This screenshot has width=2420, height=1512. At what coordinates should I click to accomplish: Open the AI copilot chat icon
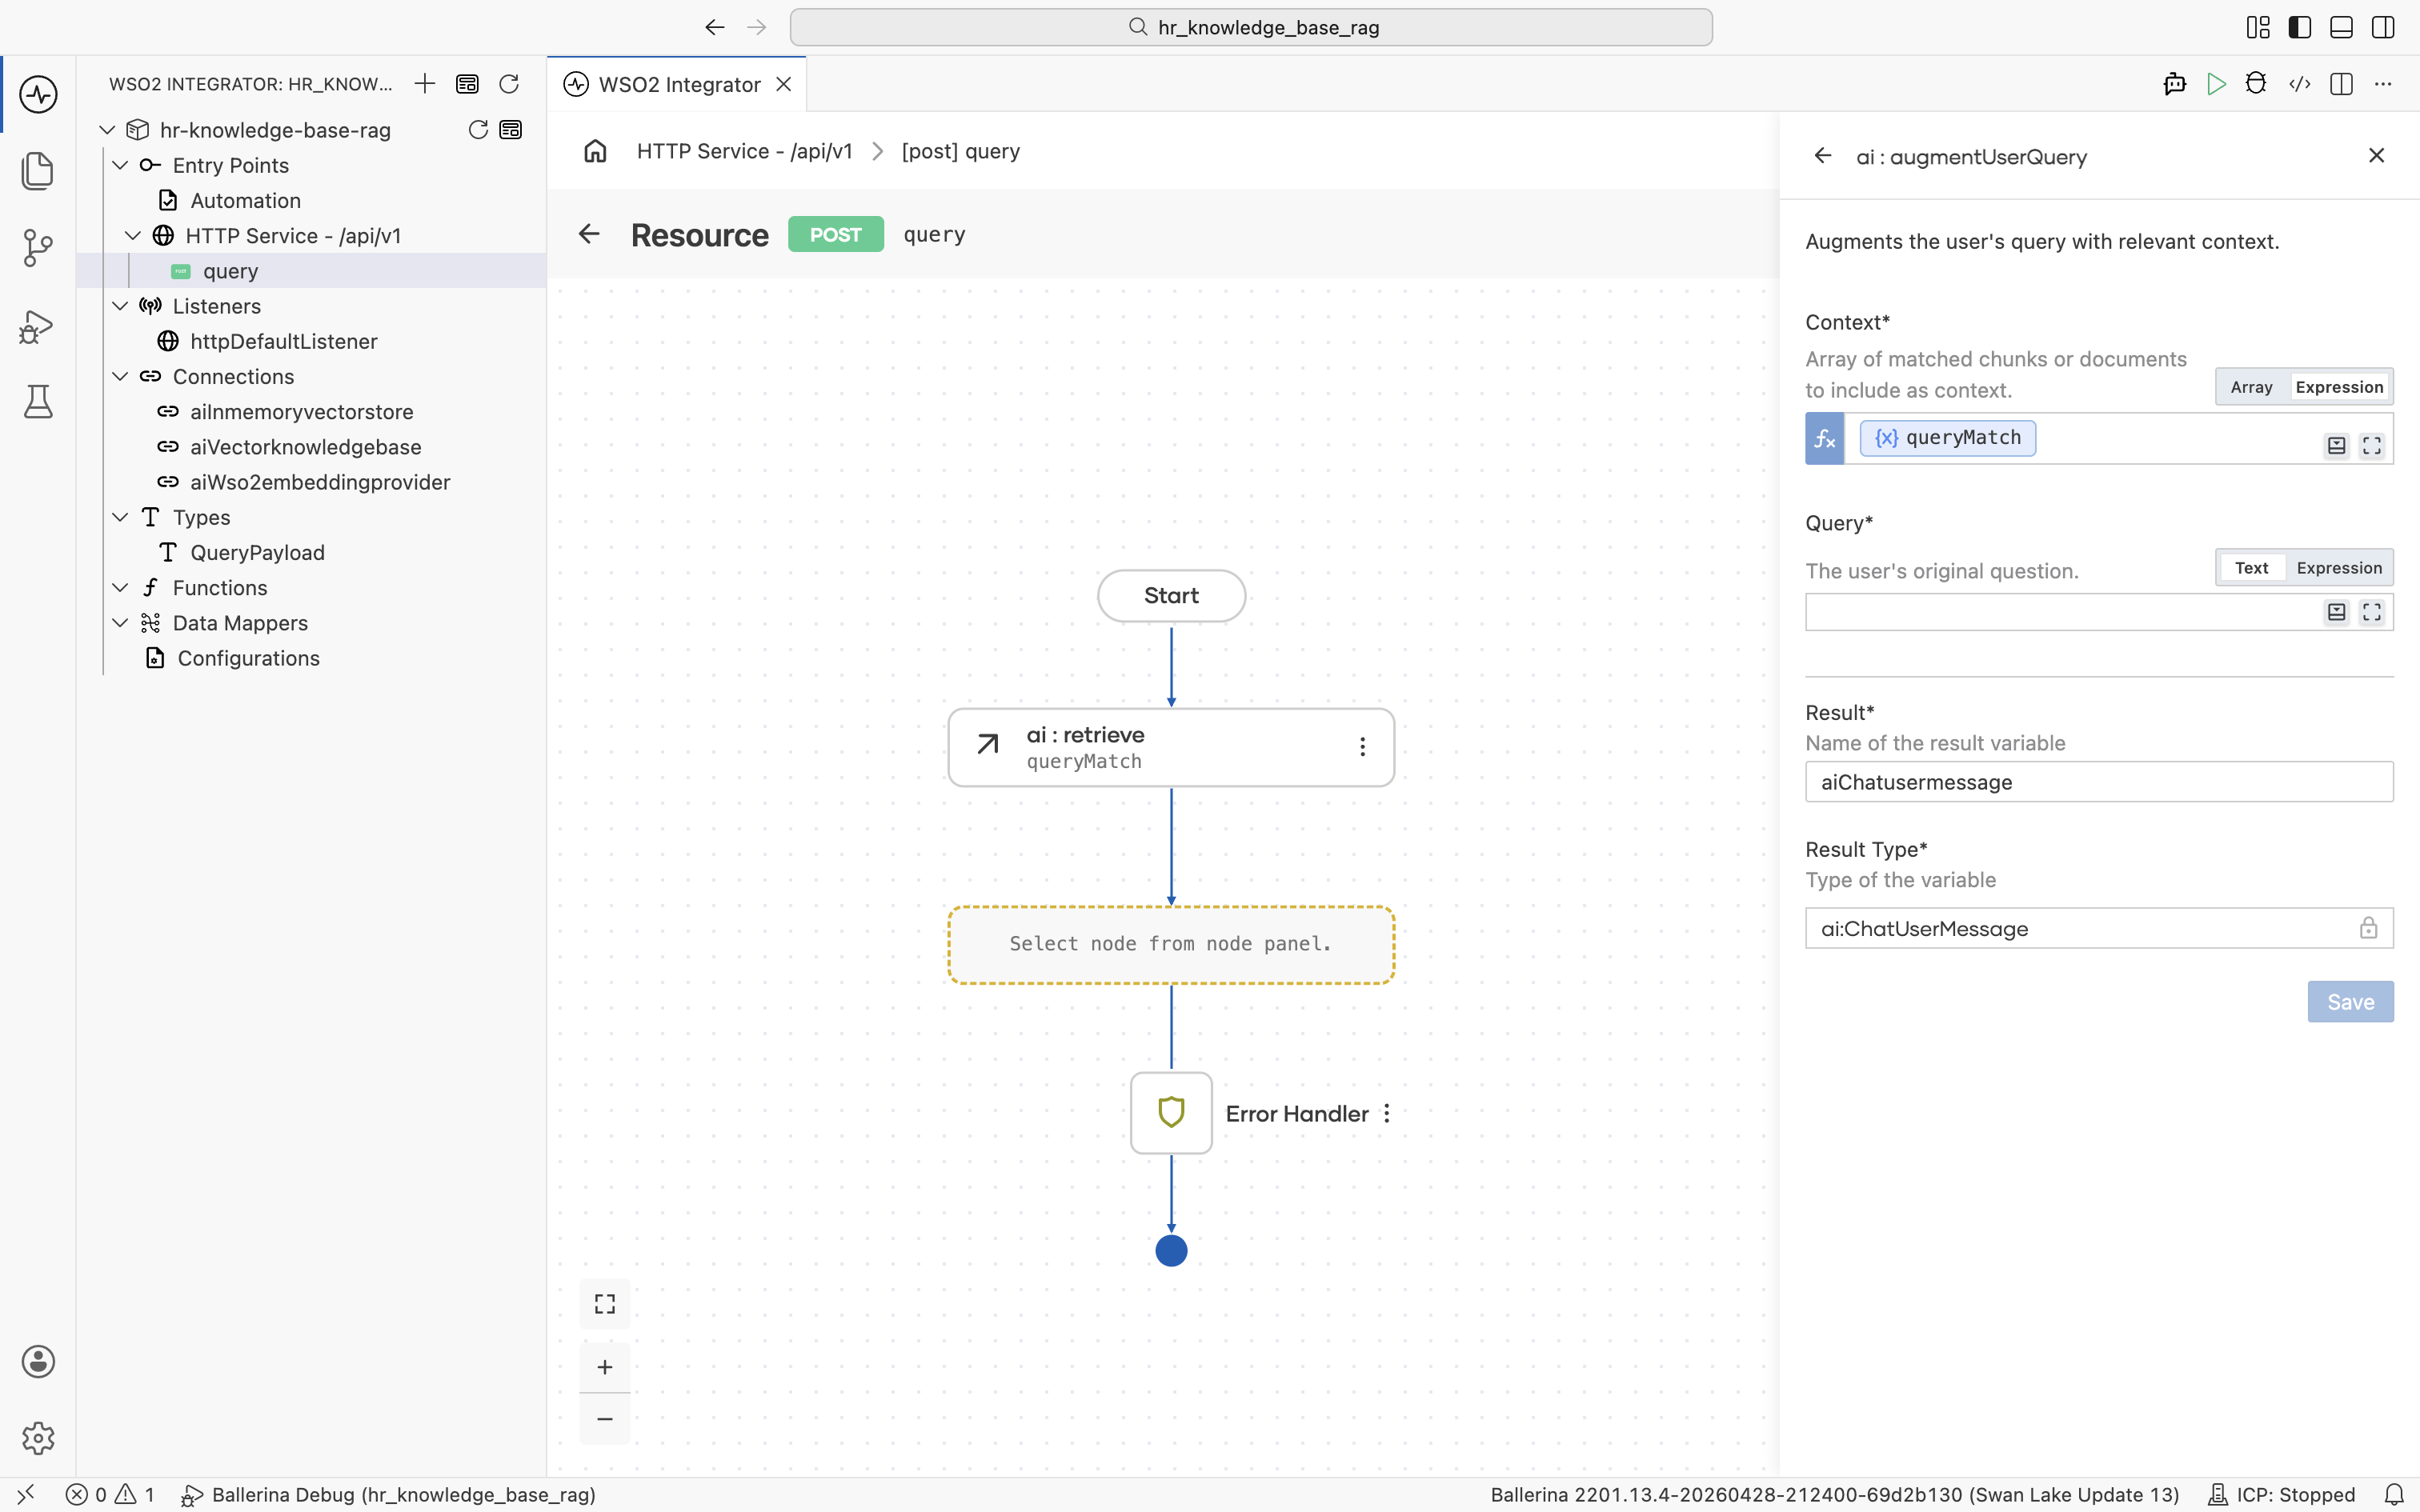click(x=2175, y=84)
